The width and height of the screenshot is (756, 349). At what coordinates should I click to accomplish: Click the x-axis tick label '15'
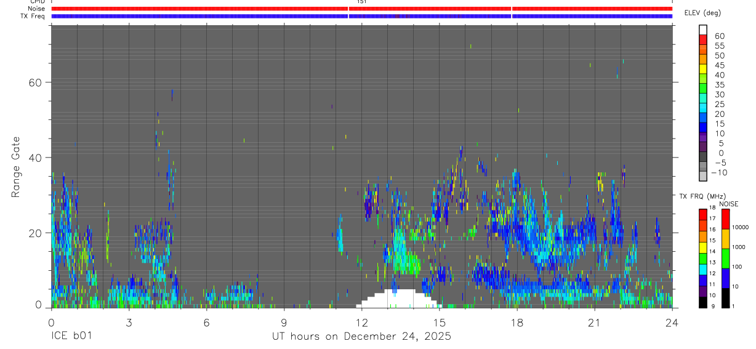pos(439,323)
